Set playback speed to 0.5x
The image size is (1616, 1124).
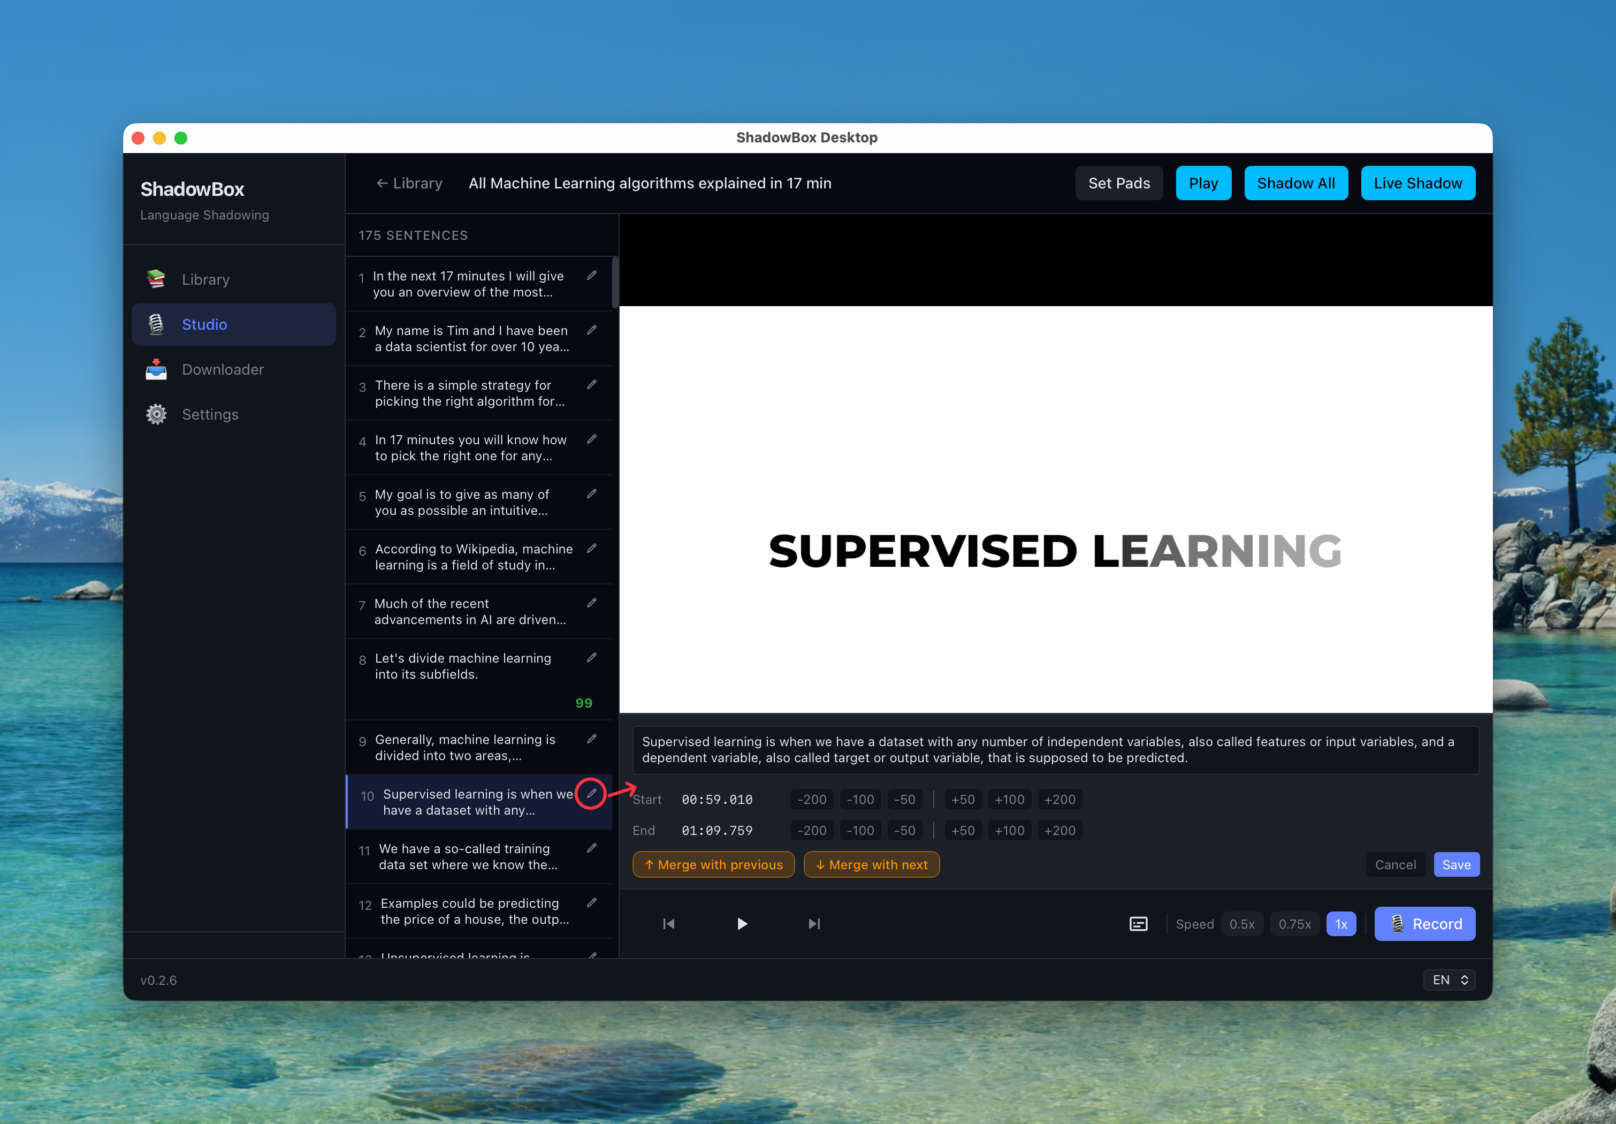[x=1241, y=924]
